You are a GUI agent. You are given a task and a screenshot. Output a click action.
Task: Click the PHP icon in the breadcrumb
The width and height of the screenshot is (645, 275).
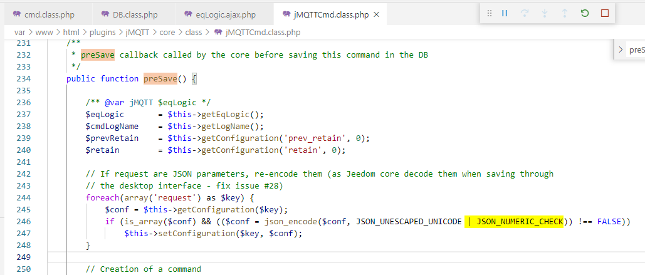(218, 32)
